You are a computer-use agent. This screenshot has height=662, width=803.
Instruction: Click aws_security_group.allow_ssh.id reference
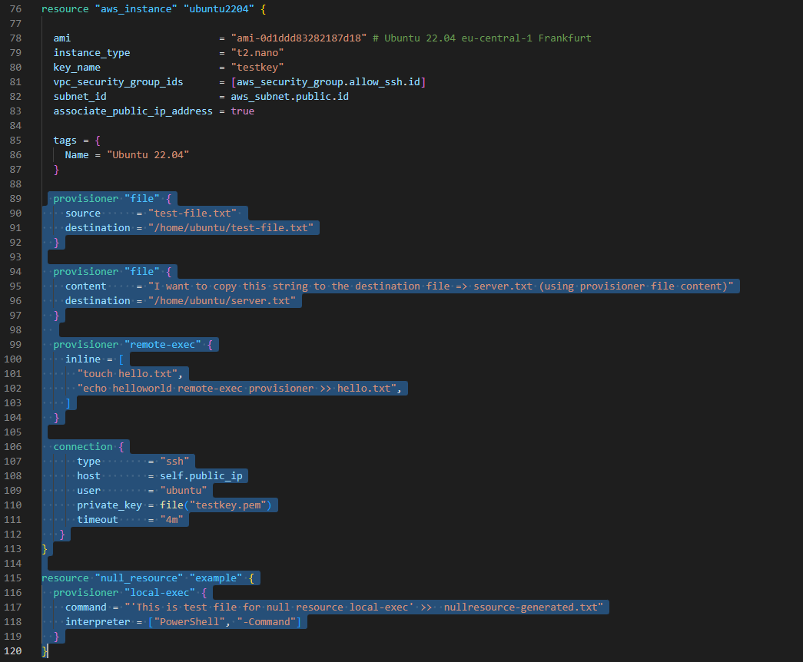(328, 82)
